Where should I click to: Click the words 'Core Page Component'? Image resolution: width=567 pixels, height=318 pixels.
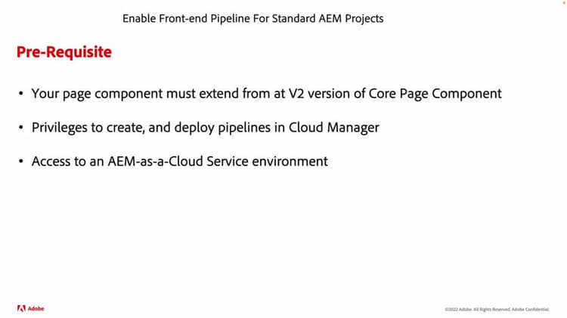[x=435, y=94]
